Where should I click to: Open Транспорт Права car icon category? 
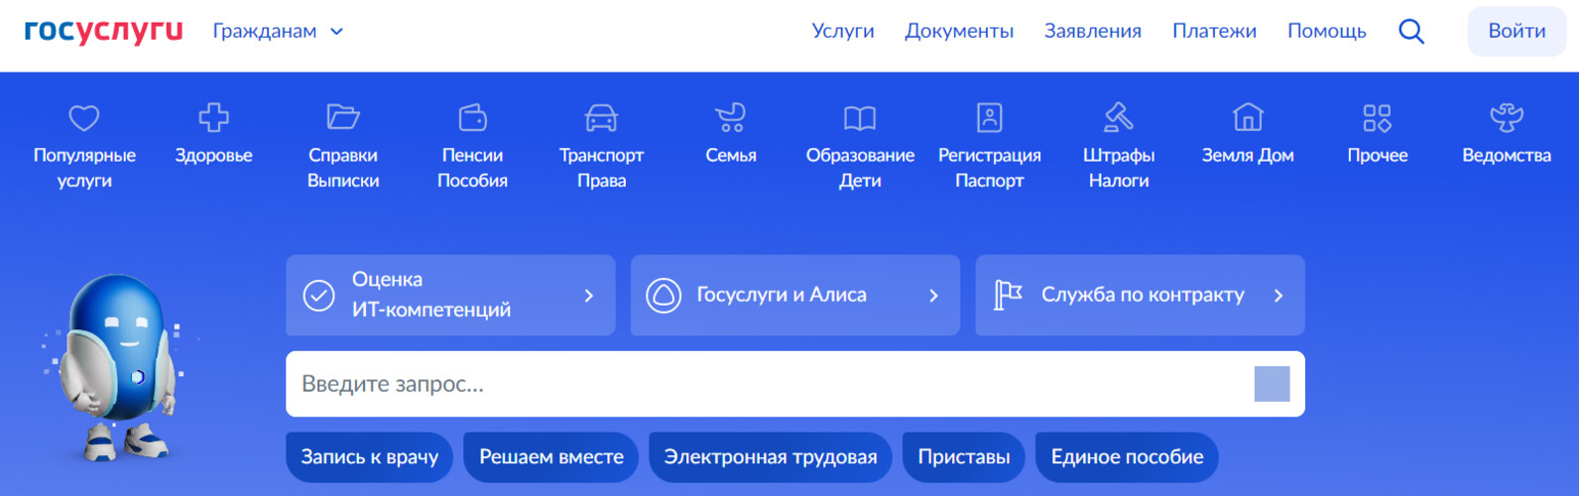click(601, 146)
